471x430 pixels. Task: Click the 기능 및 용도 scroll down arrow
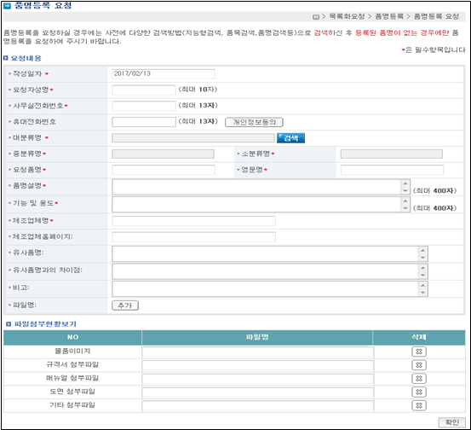[x=405, y=208]
